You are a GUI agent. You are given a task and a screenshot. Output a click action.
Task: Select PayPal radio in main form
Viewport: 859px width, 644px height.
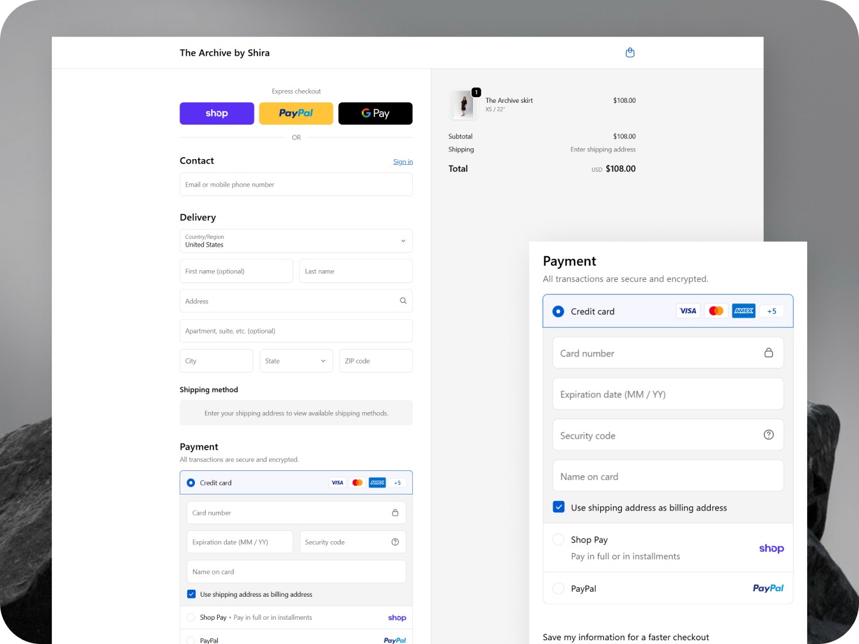click(x=190, y=640)
